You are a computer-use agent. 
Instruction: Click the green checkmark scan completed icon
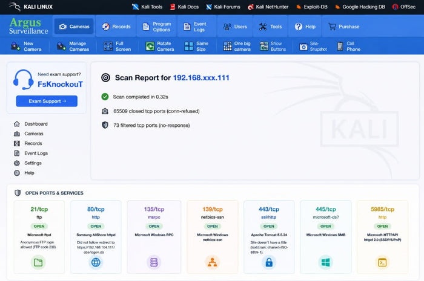[105, 97]
